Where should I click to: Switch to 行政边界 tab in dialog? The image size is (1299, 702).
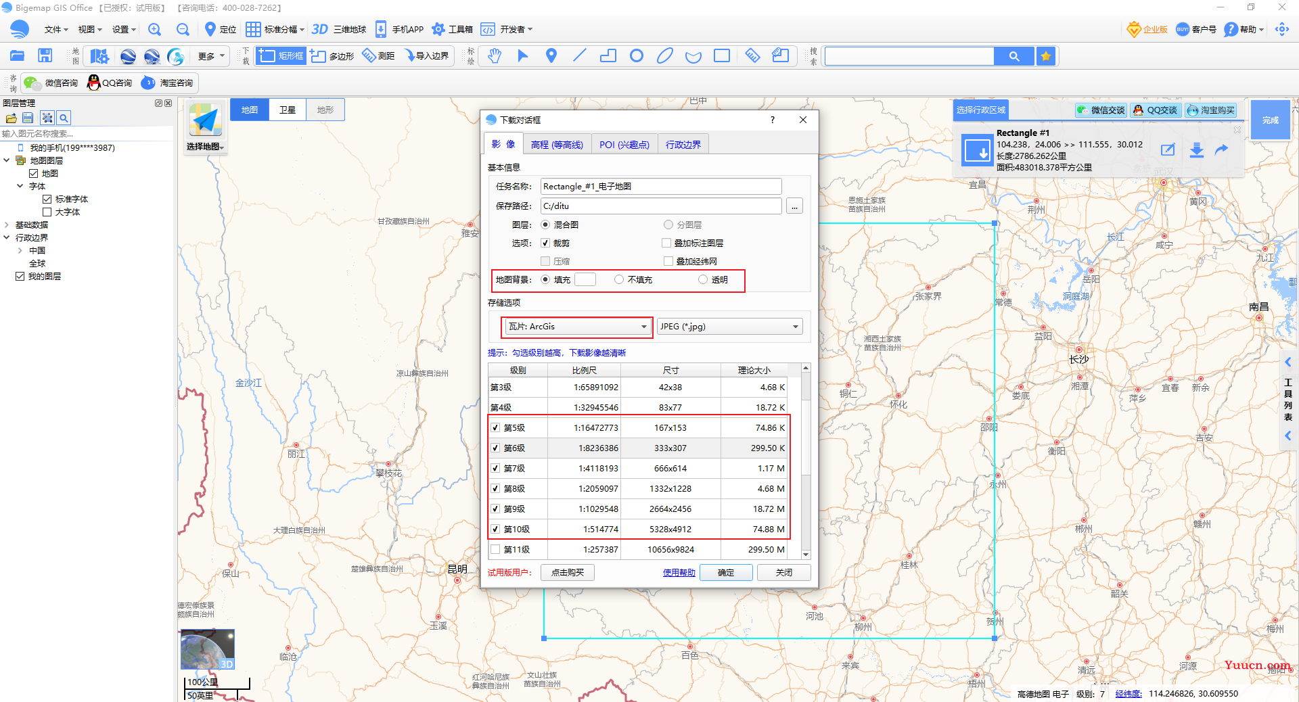point(683,145)
